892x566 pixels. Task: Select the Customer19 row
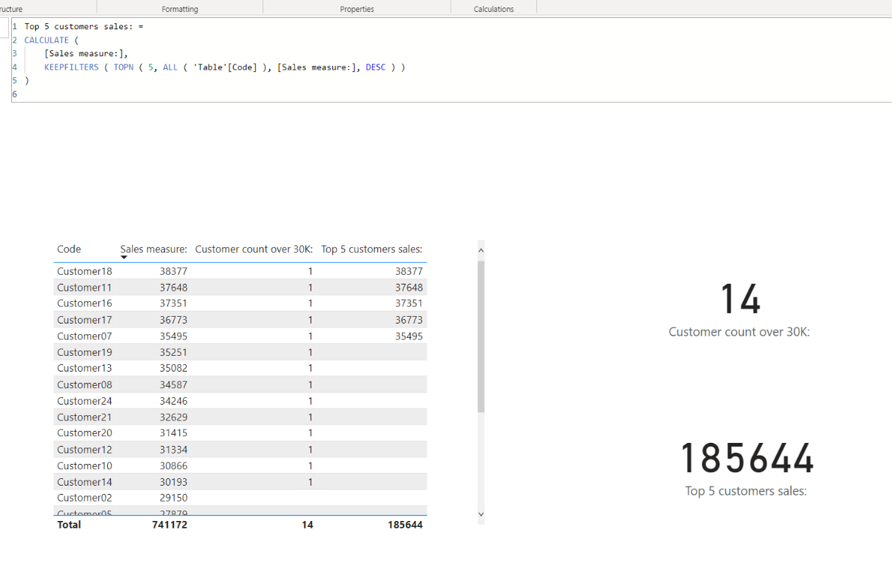(240, 353)
